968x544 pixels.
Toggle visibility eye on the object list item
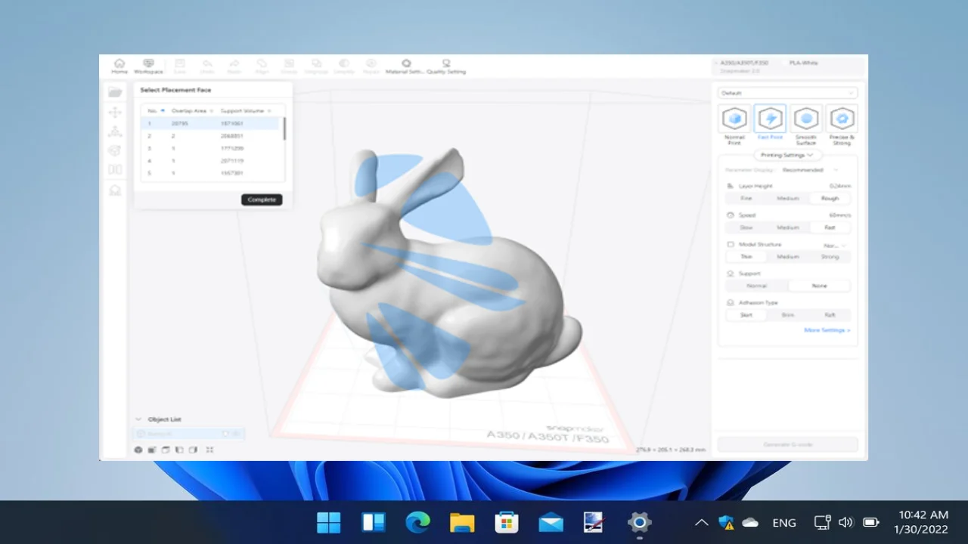point(236,434)
